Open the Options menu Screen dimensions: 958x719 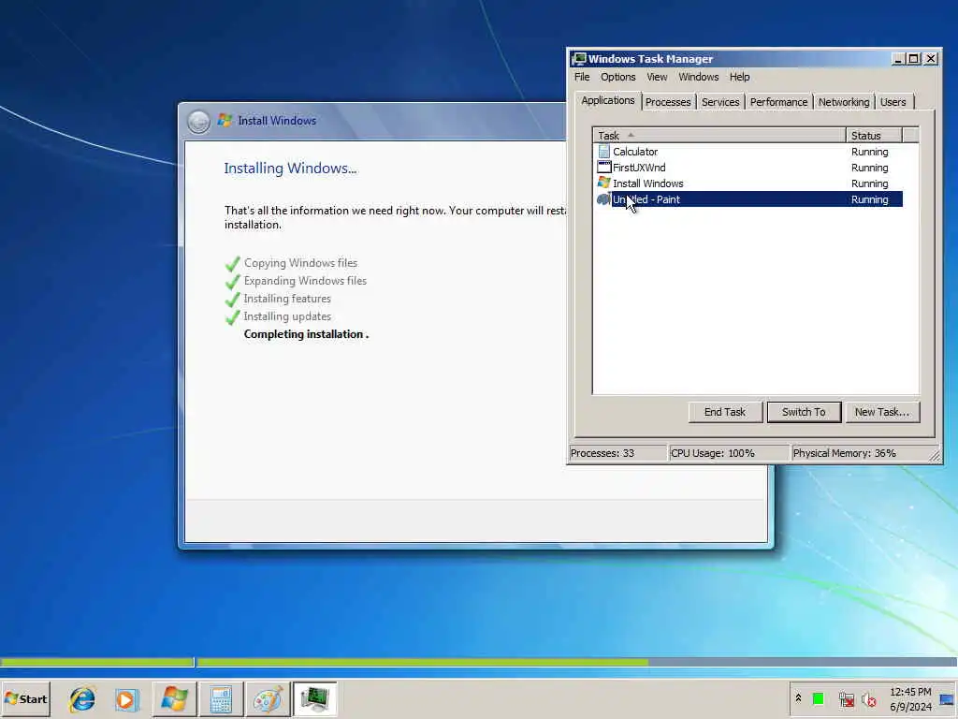click(x=617, y=77)
